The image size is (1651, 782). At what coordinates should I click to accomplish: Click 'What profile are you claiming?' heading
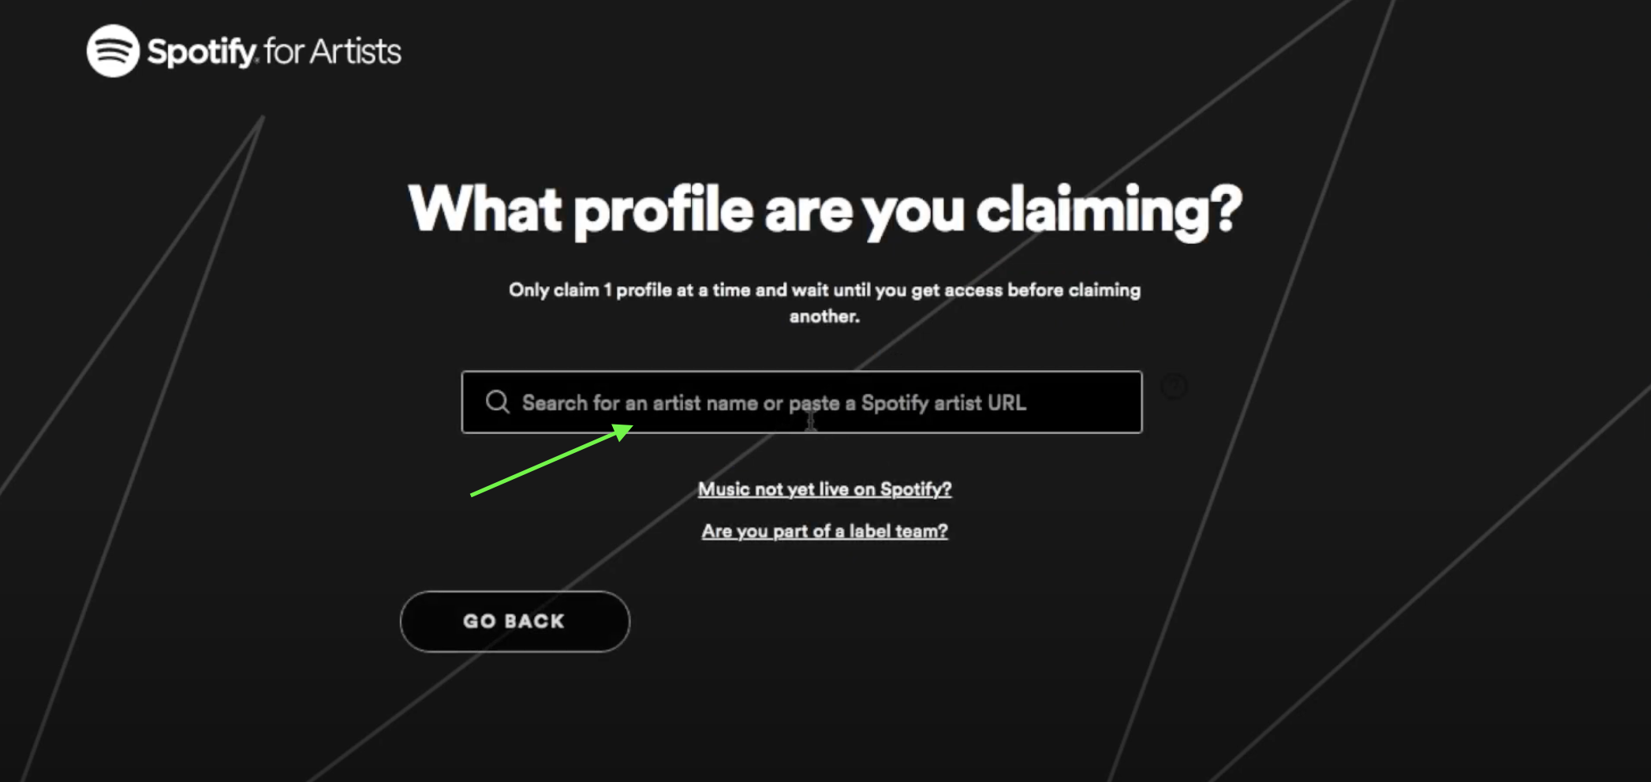coord(825,210)
